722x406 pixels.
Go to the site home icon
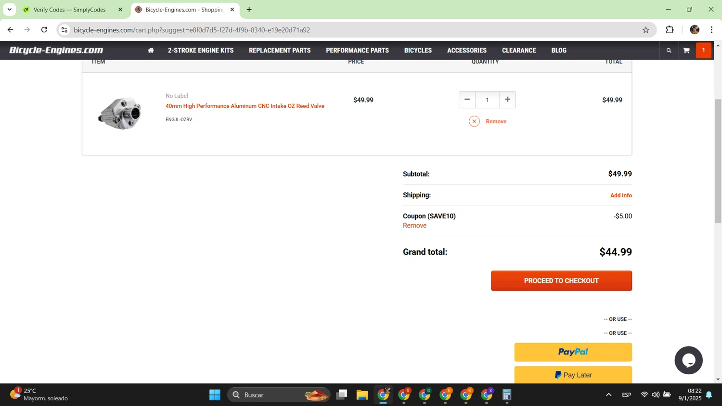pos(151,51)
